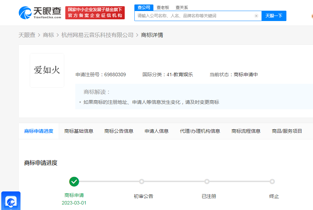The height and width of the screenshot is (210, 313).
Task: Switch to 查老板 search tab
Action: pos(163,8)
